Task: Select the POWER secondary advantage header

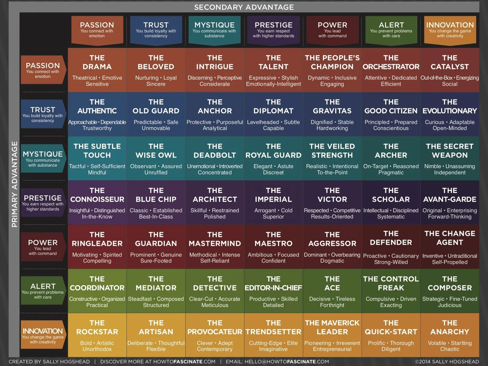Action: (332, 30)
